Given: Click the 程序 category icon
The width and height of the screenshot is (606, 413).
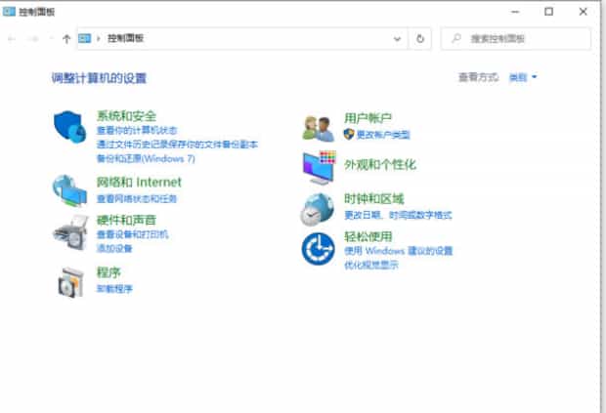Looking at the screenshot, I should coord(70,280).
